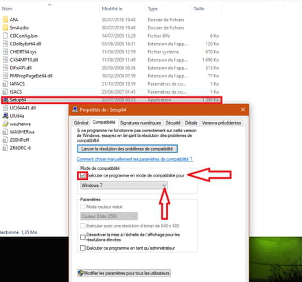Image resolution: width=302 pixels, height=282 pixels.
Task: Click the UIU64a application icon
Action: click(5, 116)
